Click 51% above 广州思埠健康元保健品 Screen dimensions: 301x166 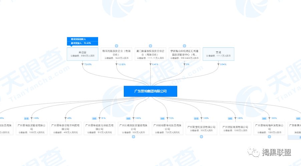103,118
